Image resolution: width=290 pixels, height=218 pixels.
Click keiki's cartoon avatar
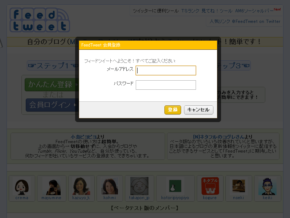coord(267,186)
